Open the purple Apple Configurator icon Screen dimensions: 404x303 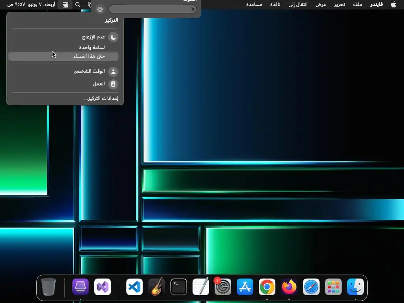coord(80,287)
